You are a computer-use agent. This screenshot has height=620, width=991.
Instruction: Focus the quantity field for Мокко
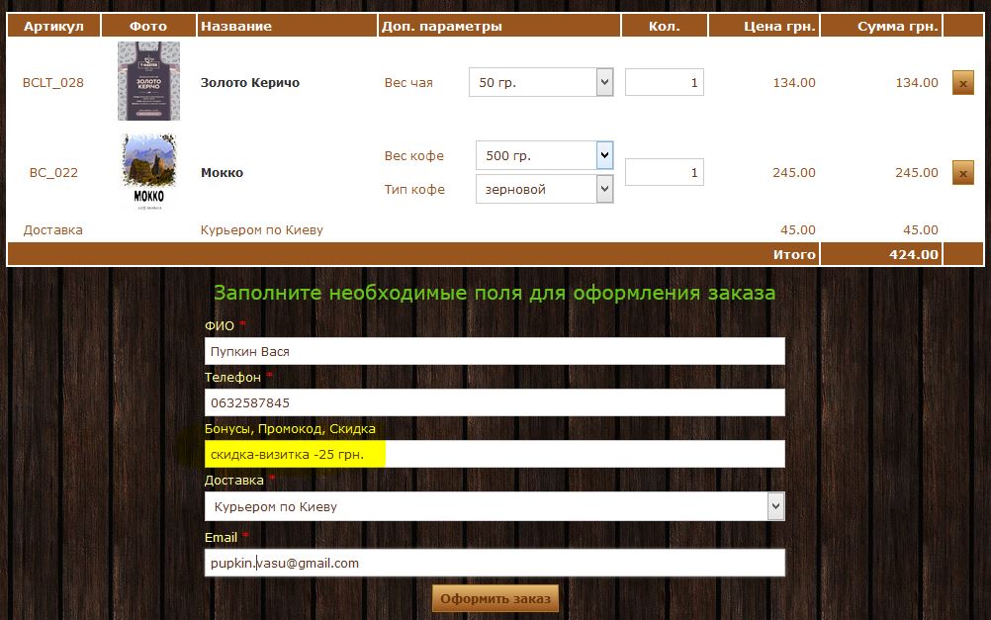pyautogui.click(x=664, y=172)
